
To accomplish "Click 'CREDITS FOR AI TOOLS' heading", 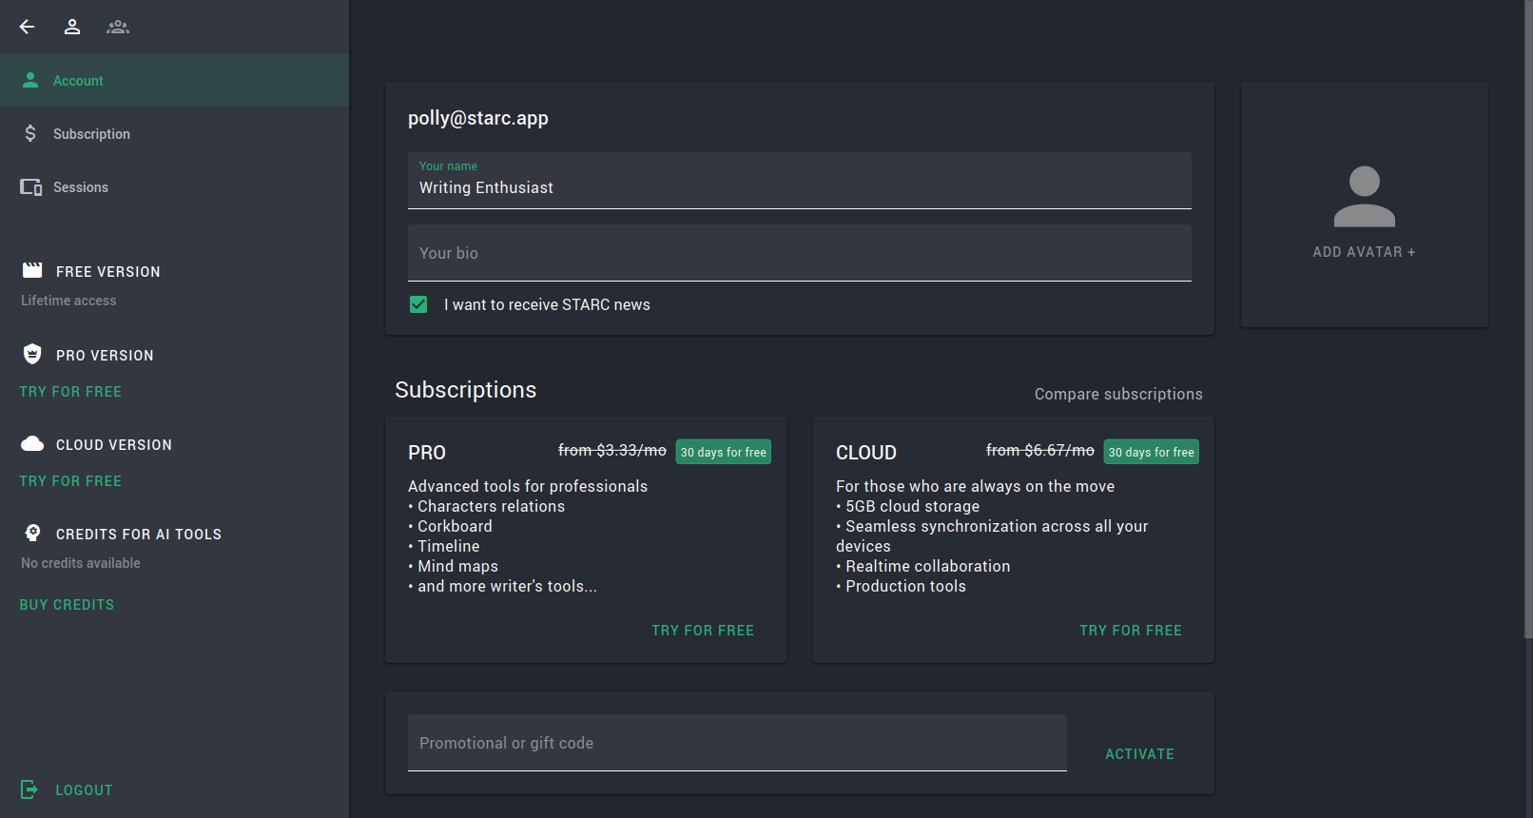I will click(x=139, y=535).
